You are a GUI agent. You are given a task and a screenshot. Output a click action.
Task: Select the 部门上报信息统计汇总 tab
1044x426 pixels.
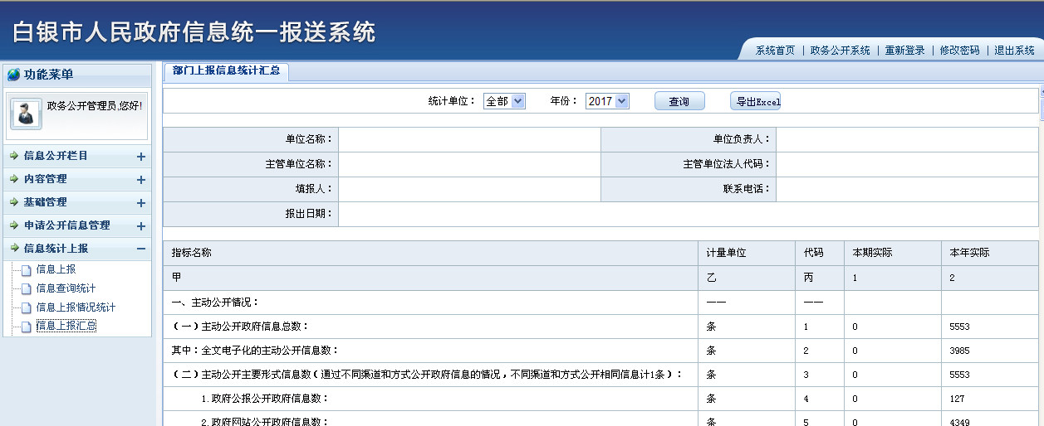pyautogui.click(x=226, y=71)
